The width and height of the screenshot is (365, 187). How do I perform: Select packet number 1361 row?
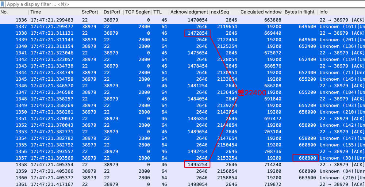tap(146, 184)
